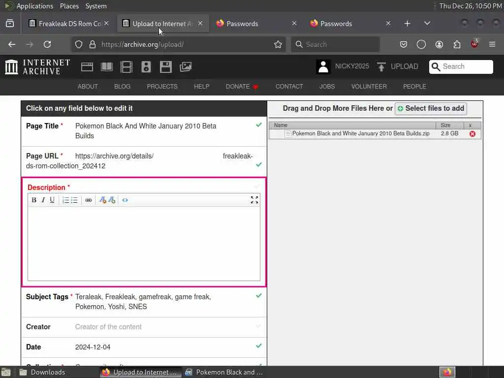Image resolution: width=504 pixels, height=378 pixels.
Task: Click the NICKY2025 user avatar icon
Action: [323, 67]
